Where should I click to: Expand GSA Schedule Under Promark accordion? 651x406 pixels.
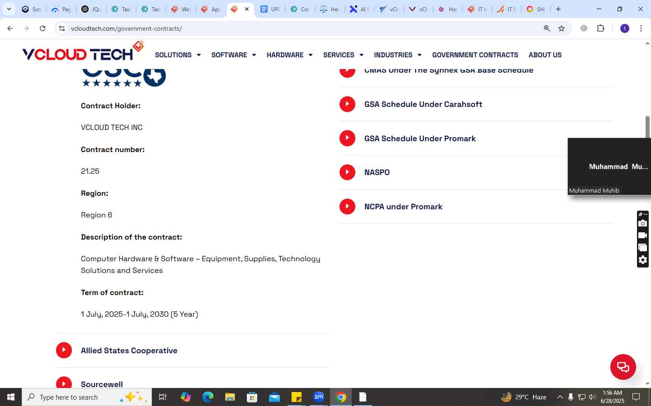tap(420, 138)
